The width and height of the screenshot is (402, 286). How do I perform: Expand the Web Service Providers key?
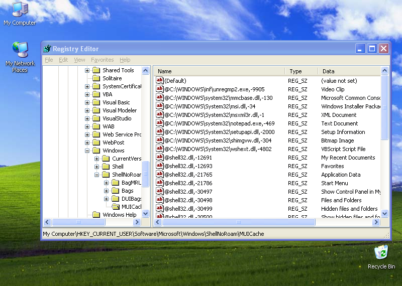pyautogui.click(x=87, y=134)
